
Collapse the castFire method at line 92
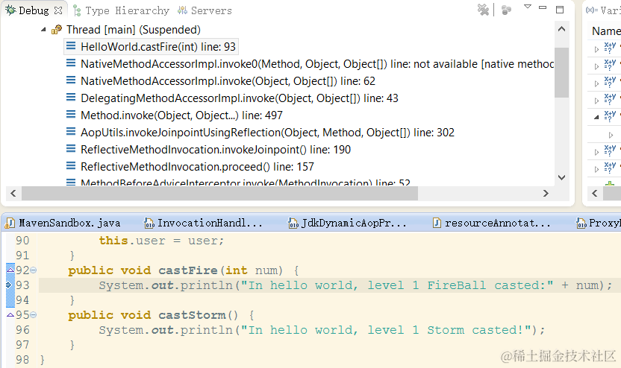point(34,270)
